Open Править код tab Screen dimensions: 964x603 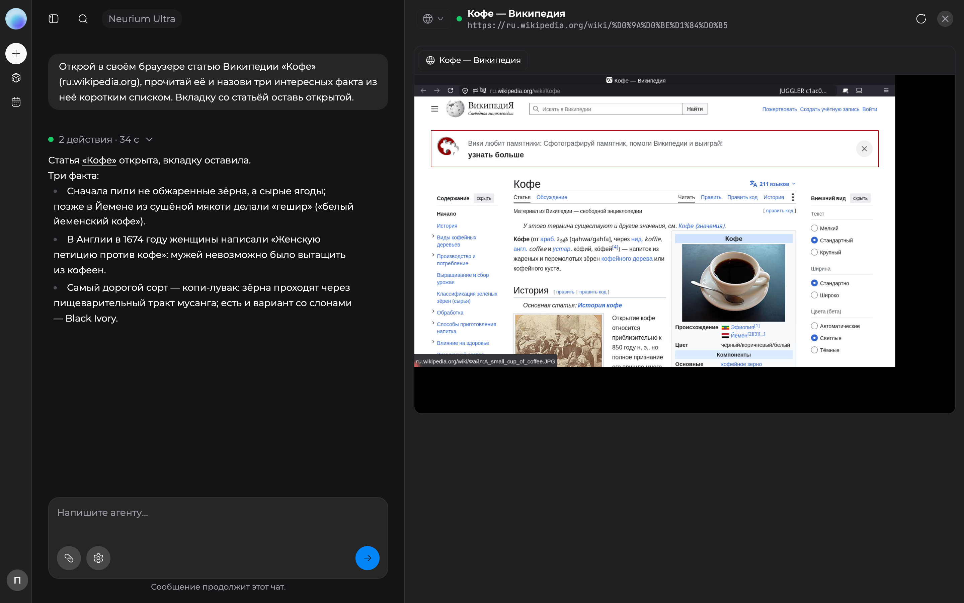click(742, 197)
